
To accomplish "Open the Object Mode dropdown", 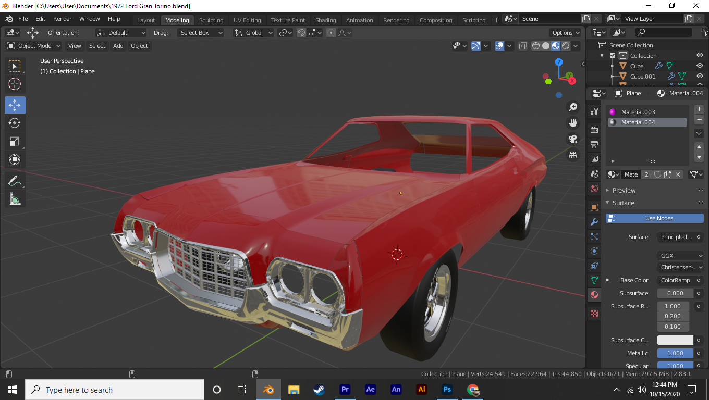I will coord(34,46).
